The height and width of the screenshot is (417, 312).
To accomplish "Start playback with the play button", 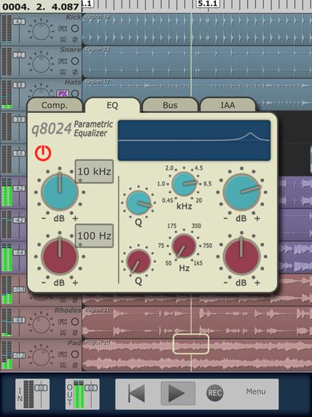I will tap(178, 393).
